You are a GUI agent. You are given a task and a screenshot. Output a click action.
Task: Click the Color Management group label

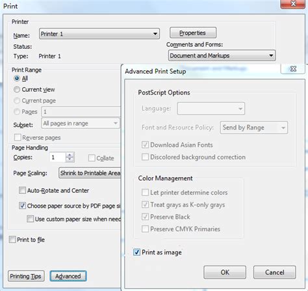click(165, 178)
